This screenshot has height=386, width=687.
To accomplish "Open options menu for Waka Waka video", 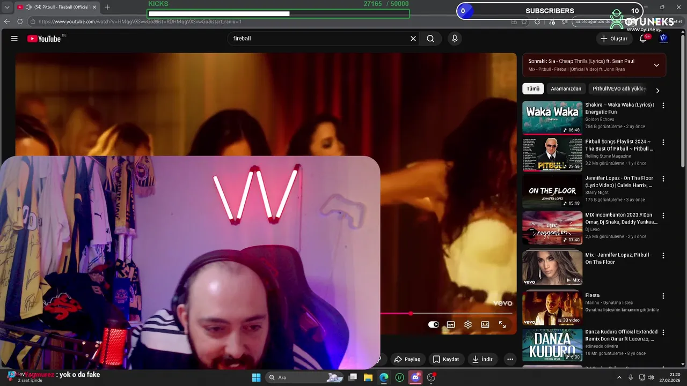I will click(x=663, y=106).
